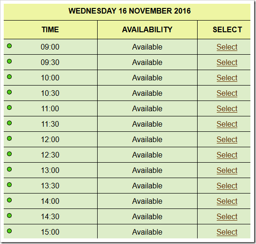Choose the Select link for 10:00
Viewport: 256px width, 244px height.
click(227, 78)
